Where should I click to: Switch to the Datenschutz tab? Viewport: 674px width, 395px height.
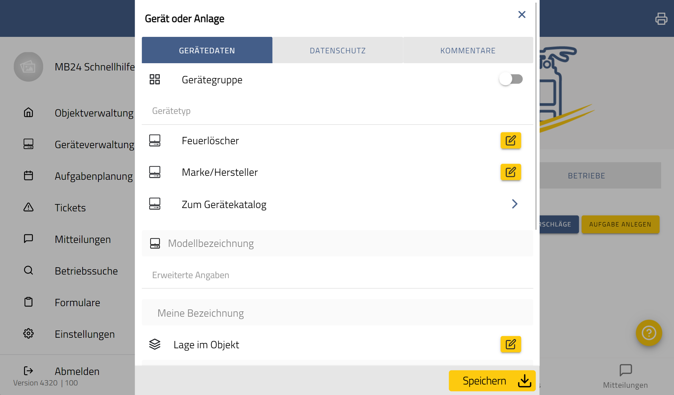(337, 50)
